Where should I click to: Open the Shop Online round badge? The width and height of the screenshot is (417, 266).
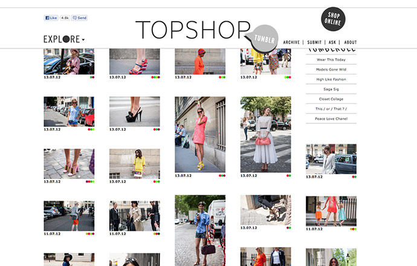point(333,19)
